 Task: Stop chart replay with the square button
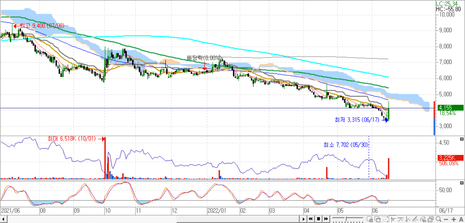coord(318,219)
